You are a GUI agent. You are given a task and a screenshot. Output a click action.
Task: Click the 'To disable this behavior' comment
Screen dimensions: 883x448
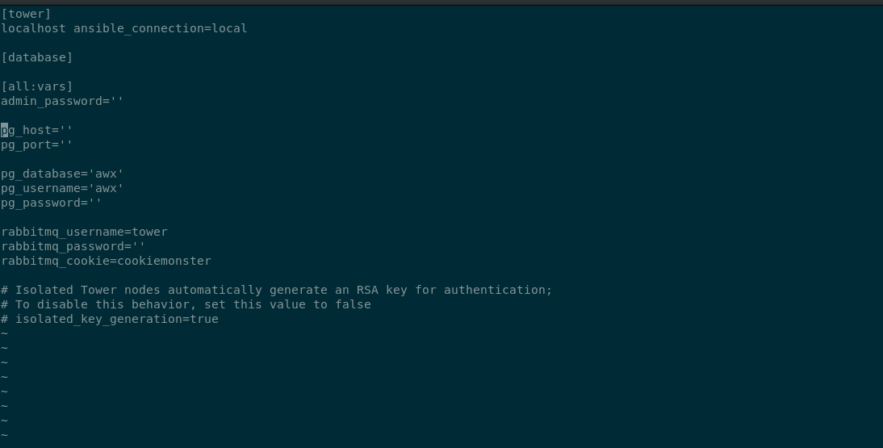(x=186, y=304)
